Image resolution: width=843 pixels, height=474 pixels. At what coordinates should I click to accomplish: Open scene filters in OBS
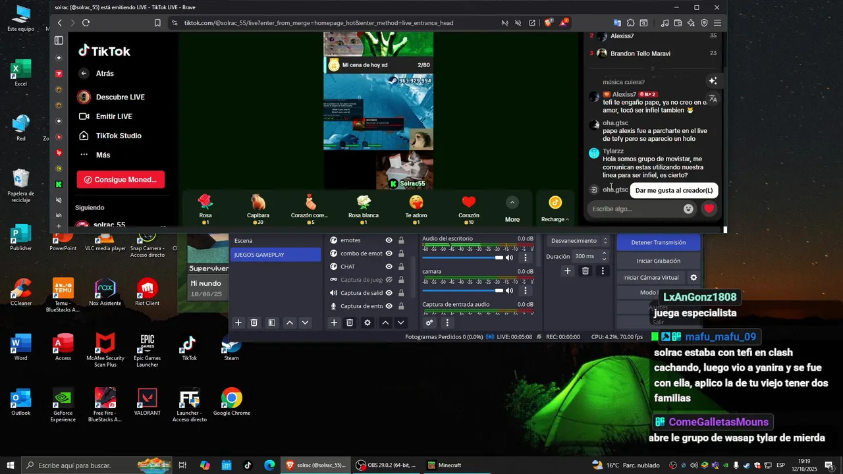pos(271,323)
